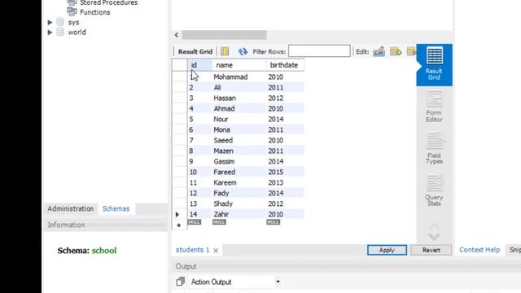Screen dimensions: 521x293
Task: Select the students 1 result tab
Action: [x=192, y=250]
